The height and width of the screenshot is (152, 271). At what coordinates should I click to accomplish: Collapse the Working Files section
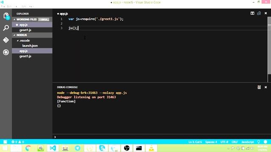pyautogui.click(x=14, y=19)
